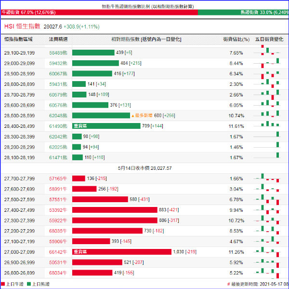Viewport: 289px width, 289px height.
Task: Click five-day chart for 27,400-27,499 row
Action: click(267, 210)
